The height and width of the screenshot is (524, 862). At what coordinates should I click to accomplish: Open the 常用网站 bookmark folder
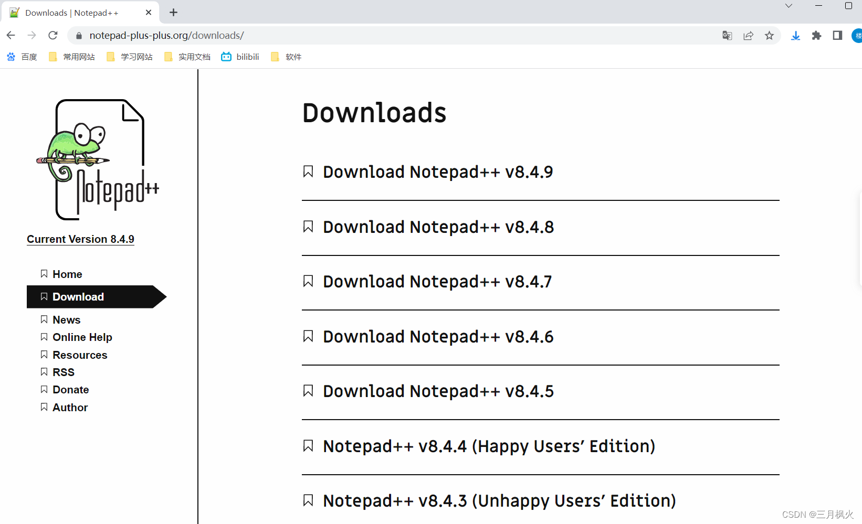[72, 57]
